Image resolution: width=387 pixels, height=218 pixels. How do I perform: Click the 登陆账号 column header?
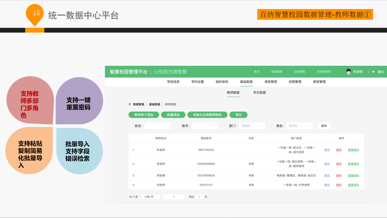pyautogui.click(x=206, y=138)
